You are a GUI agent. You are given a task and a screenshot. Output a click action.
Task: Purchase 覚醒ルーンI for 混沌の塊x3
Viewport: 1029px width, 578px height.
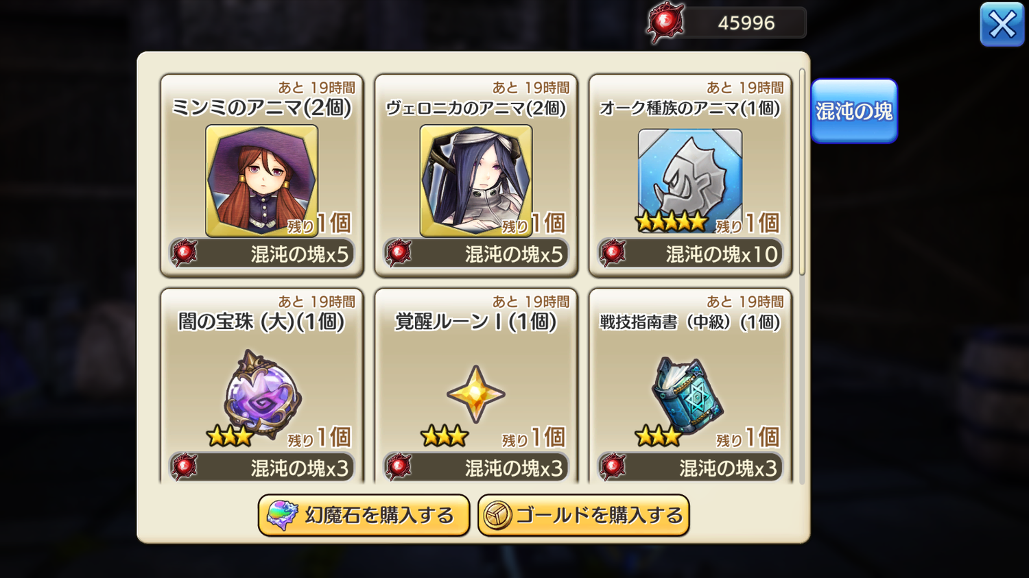click(x=476, y=468)
